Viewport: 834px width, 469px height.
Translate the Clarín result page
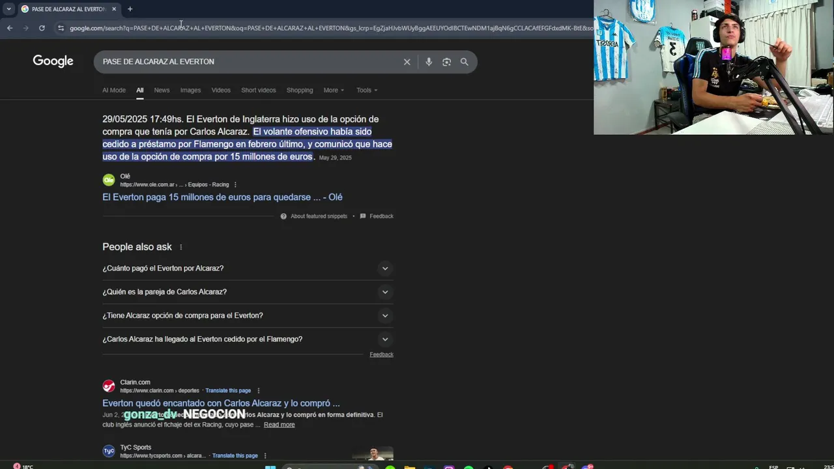click(228, 391)
